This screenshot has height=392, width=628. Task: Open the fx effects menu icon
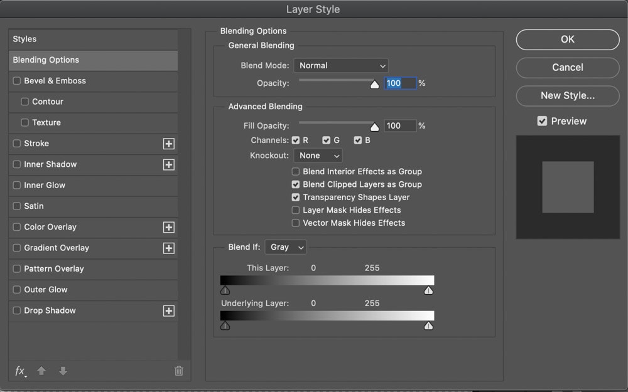coord(21,371)
